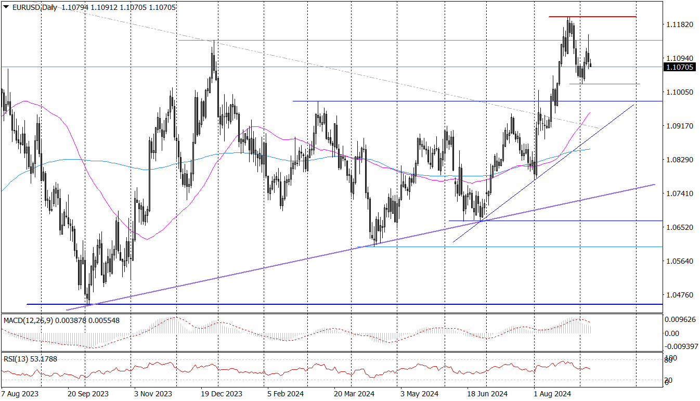This screenshot has height=401, width=700.
Task: Click the 5 Feb 2024 date label
Action: pos(286,394)
